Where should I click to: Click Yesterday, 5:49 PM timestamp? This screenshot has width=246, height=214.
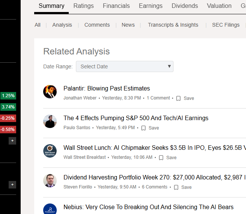[115, 128]
